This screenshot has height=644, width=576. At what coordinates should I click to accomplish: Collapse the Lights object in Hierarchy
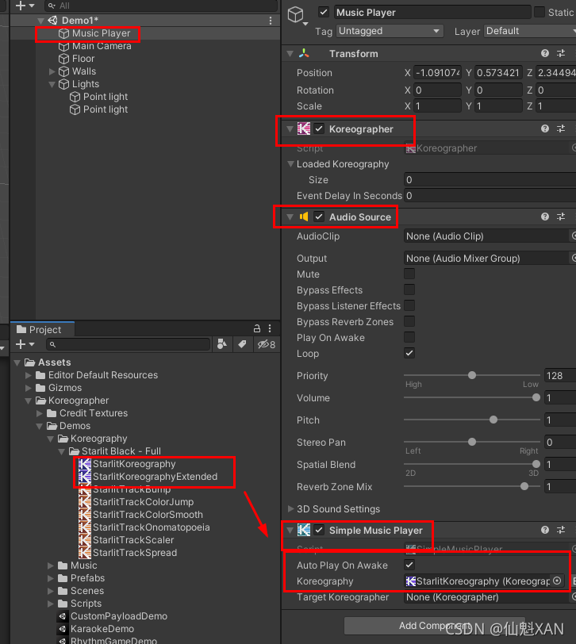tap(52, 84)
